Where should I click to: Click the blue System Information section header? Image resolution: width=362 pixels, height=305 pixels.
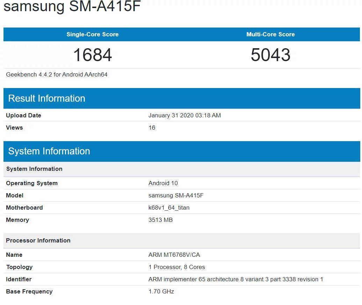point(49,151)
